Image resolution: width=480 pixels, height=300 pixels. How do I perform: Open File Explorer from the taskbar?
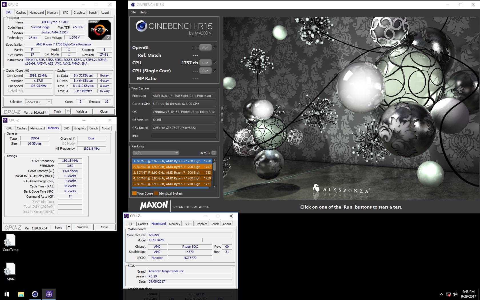pos(21,294)
